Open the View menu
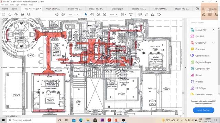220x123 pixels. pyautogui.click(x=12, y=5)
